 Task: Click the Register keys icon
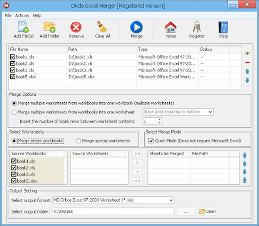click(x=197, y=27)
